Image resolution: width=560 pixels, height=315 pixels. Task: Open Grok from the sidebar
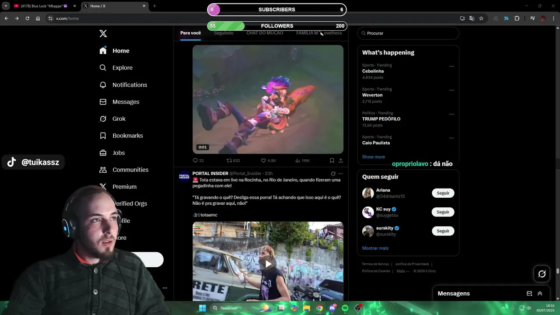click(112, 119)
